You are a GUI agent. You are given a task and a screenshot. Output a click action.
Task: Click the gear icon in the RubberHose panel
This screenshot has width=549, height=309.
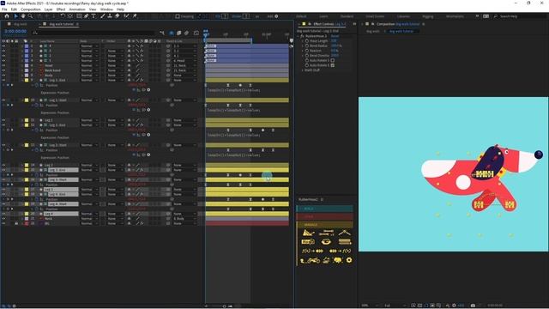tap(349, 260)
